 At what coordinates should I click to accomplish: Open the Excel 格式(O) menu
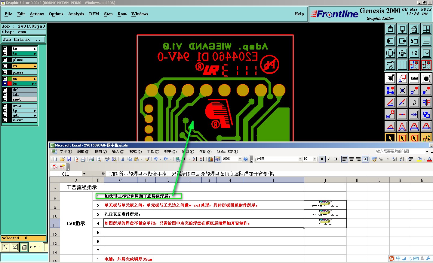click(x=135, y=152)
